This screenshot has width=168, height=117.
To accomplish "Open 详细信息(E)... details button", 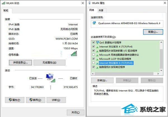I will pyautogui.click(x=20, y=62).
